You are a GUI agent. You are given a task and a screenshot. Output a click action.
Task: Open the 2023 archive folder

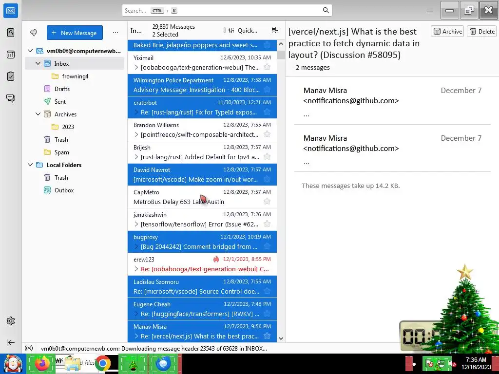[x=75, y=127]
